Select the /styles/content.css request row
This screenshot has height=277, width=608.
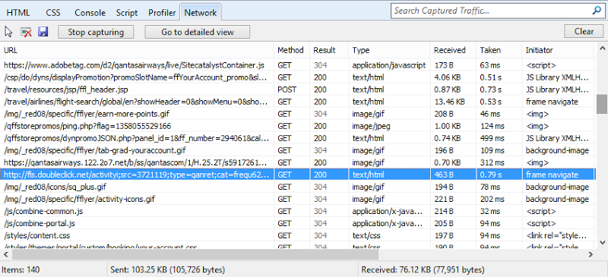(x=297, y=235)
